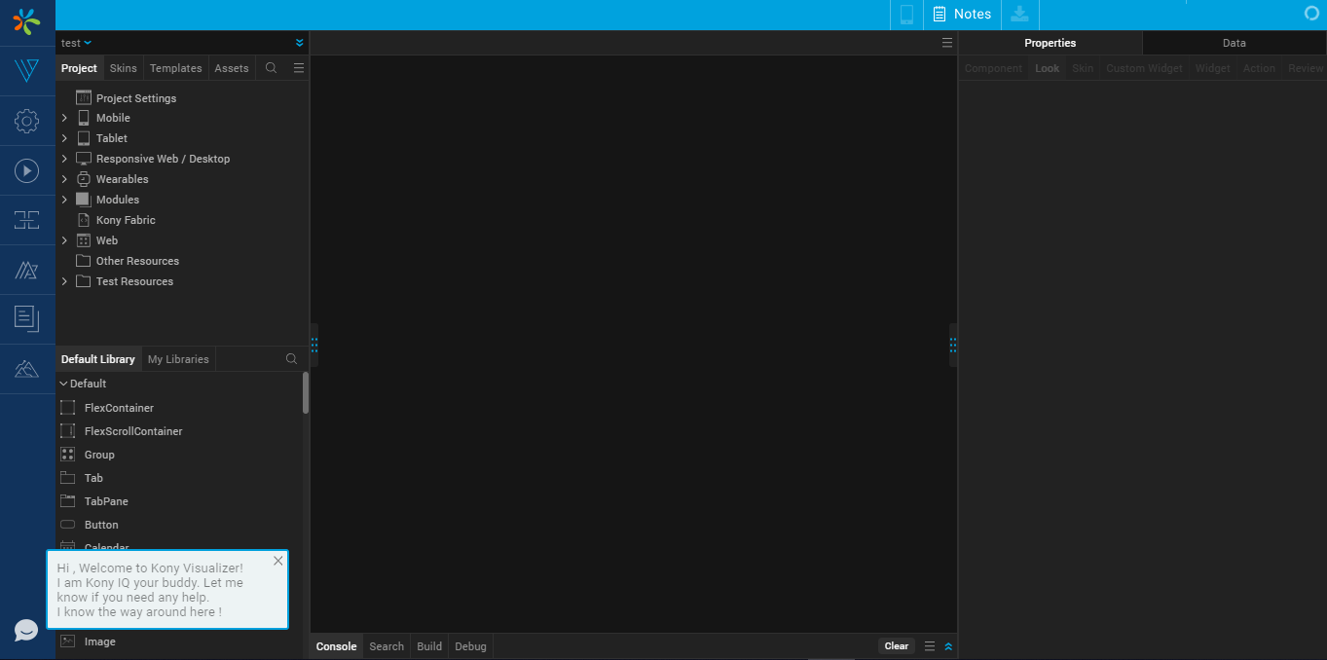Switch to the Data tab
Image resolution: width=1327 pixels, height=660 pixels.
coord(1235,43)
